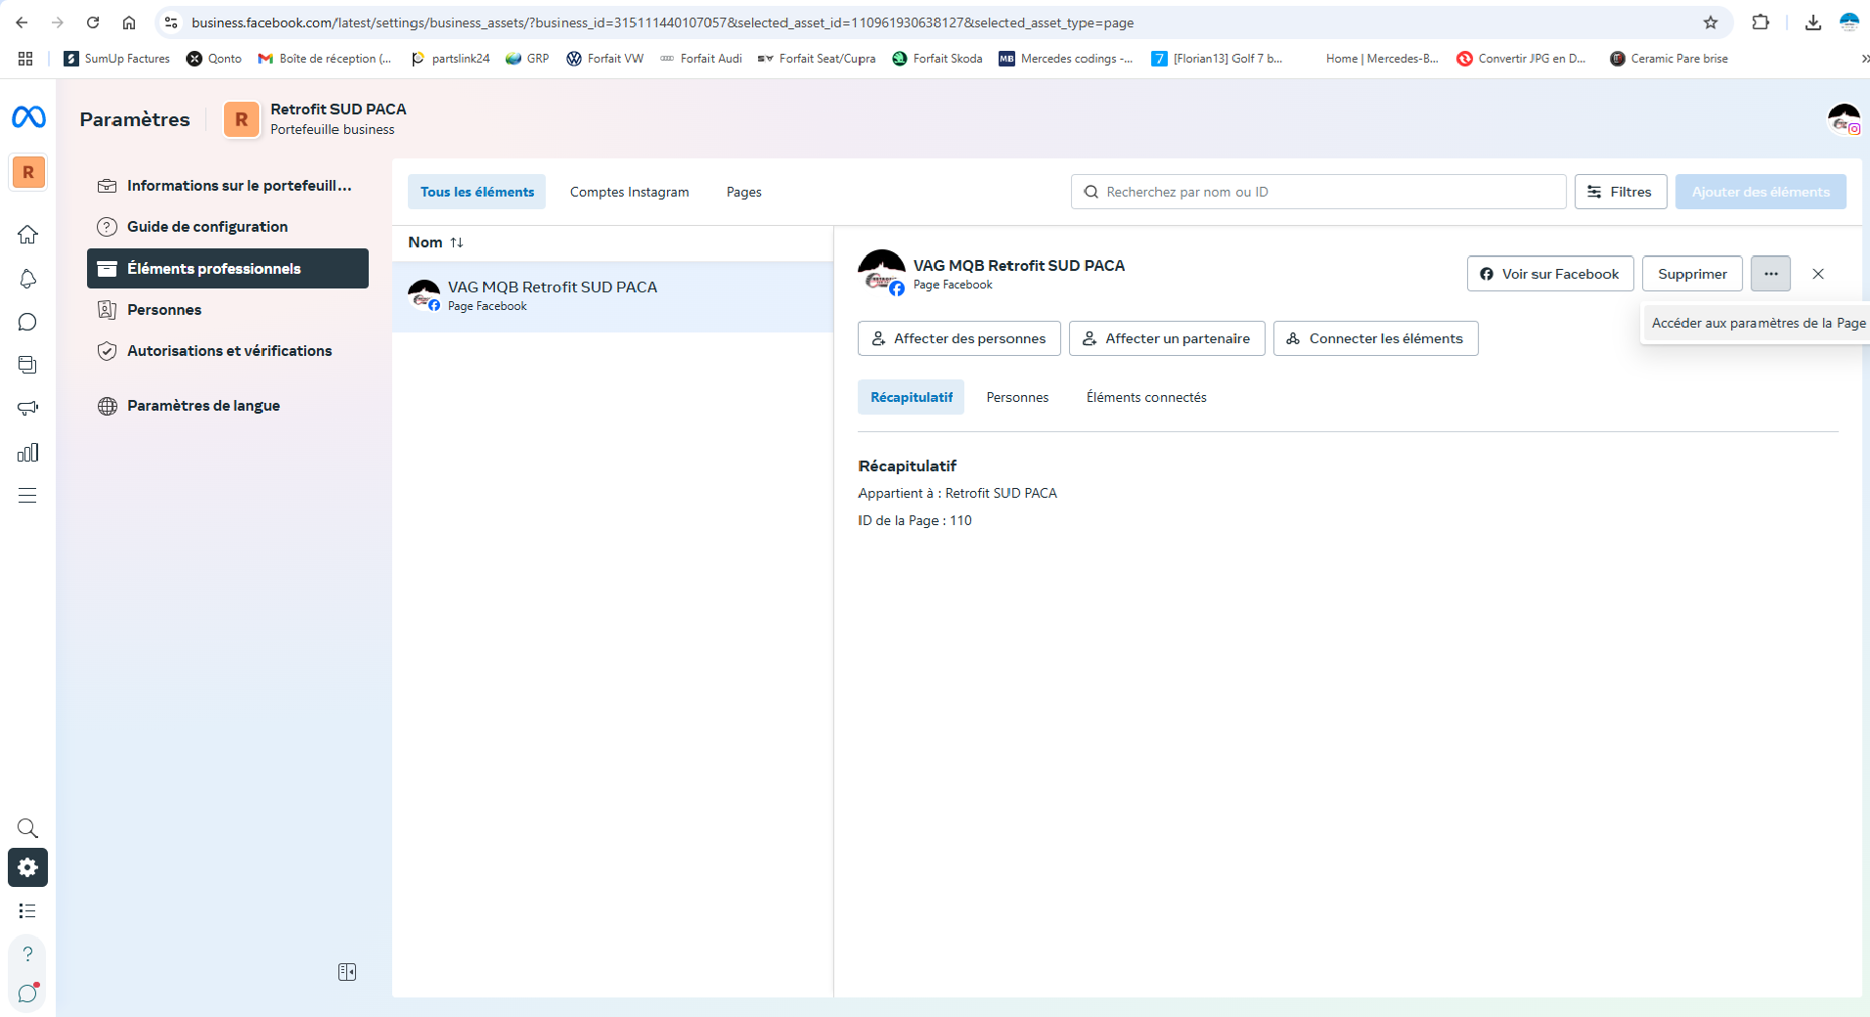Click Voir sur Facebook button

[x=1549, y=274]
